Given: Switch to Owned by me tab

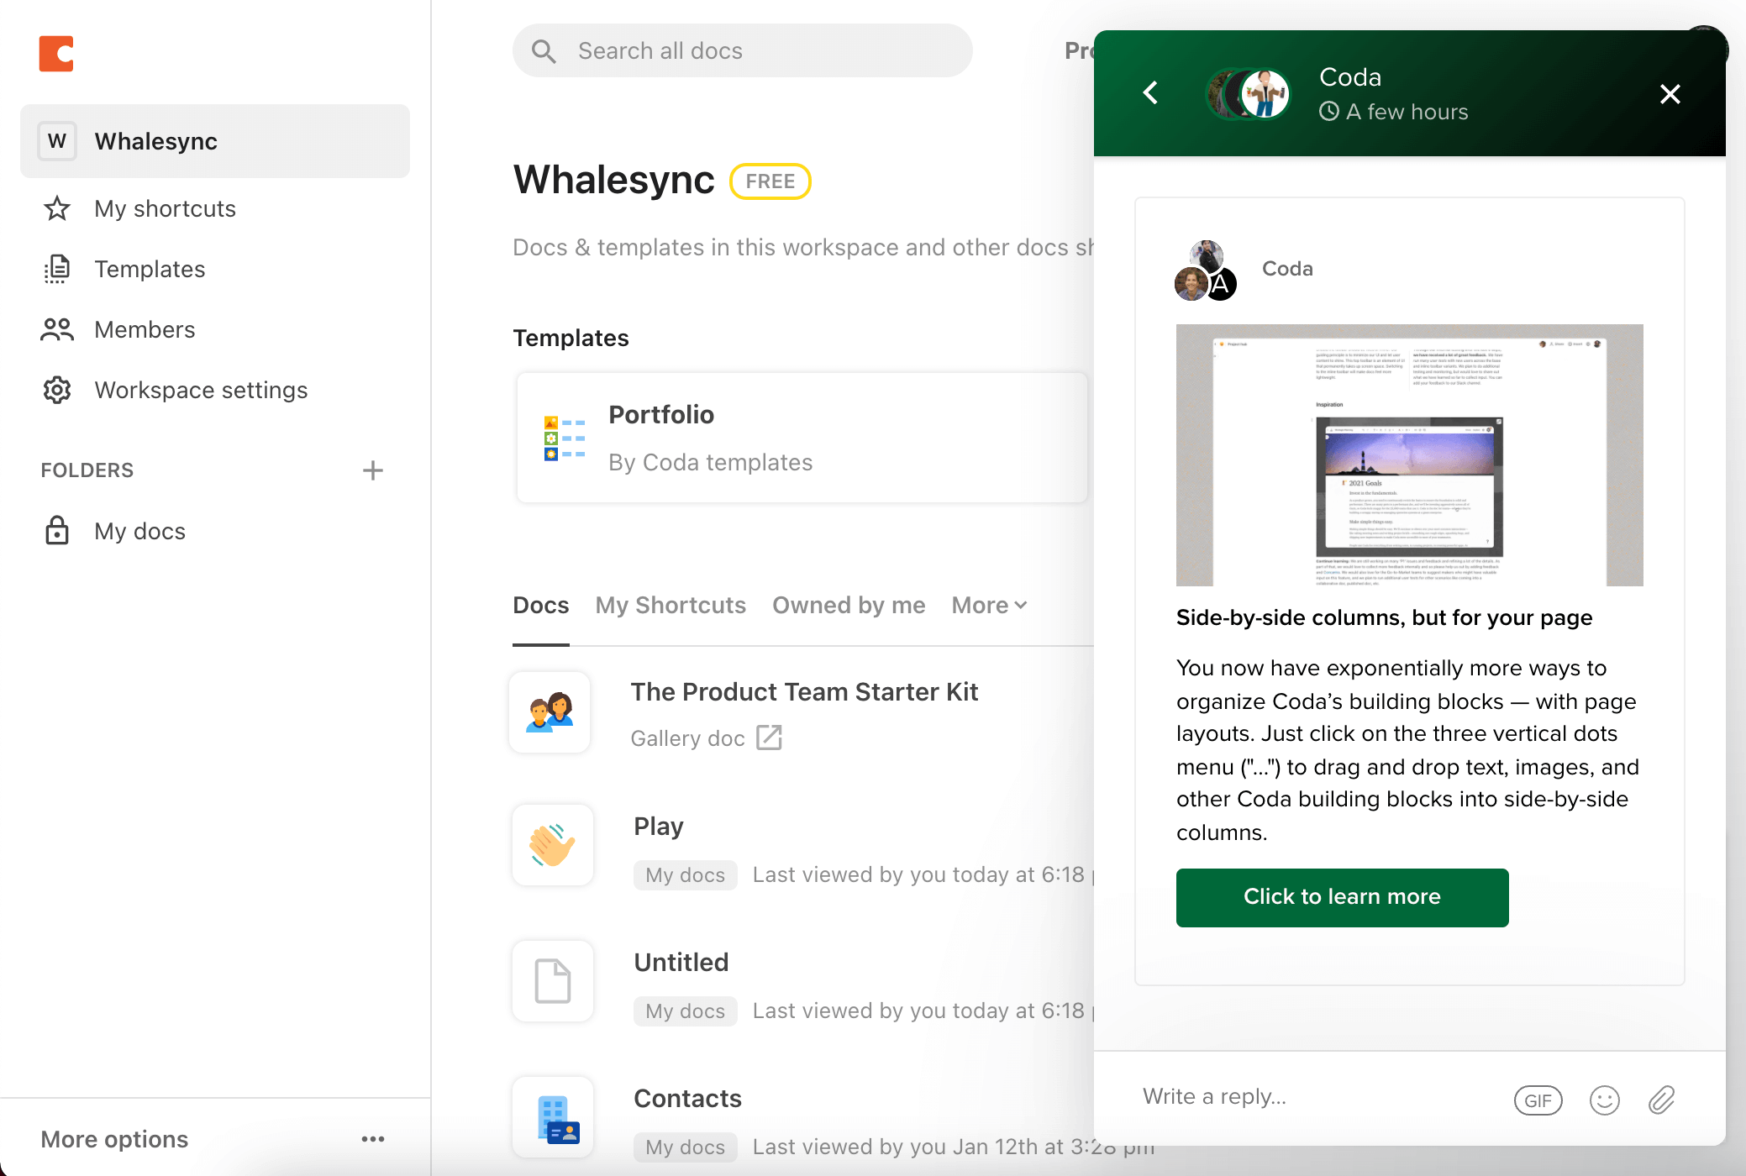Looking at the screenshot, I should point(849,605).
